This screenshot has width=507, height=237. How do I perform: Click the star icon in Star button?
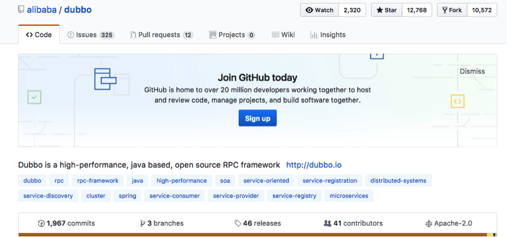tap(380, 10)
